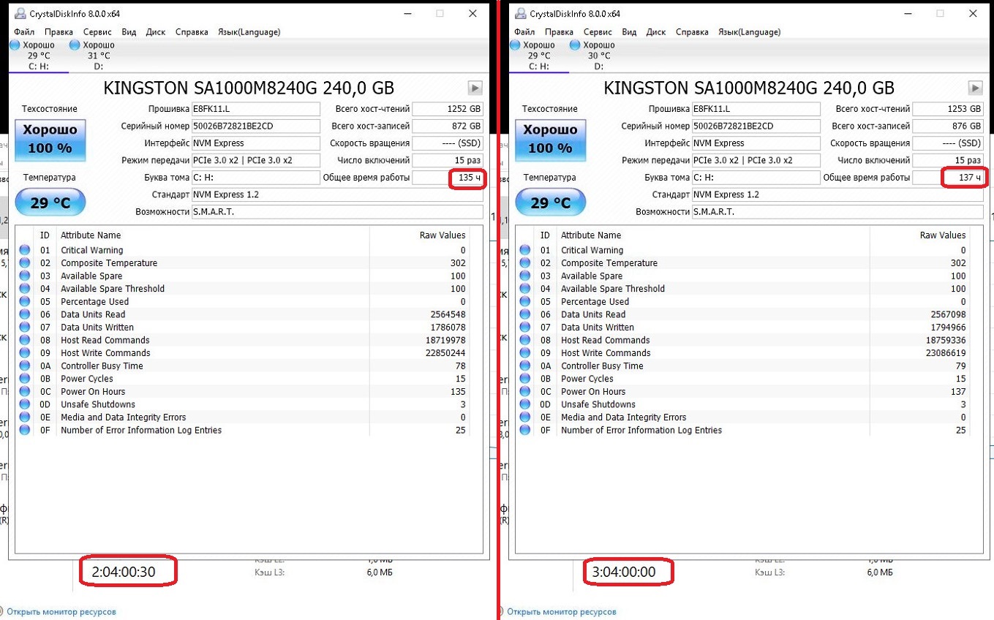
Task: Click Composite Temperature status orb in right window
Action: (x=525, y=263)
